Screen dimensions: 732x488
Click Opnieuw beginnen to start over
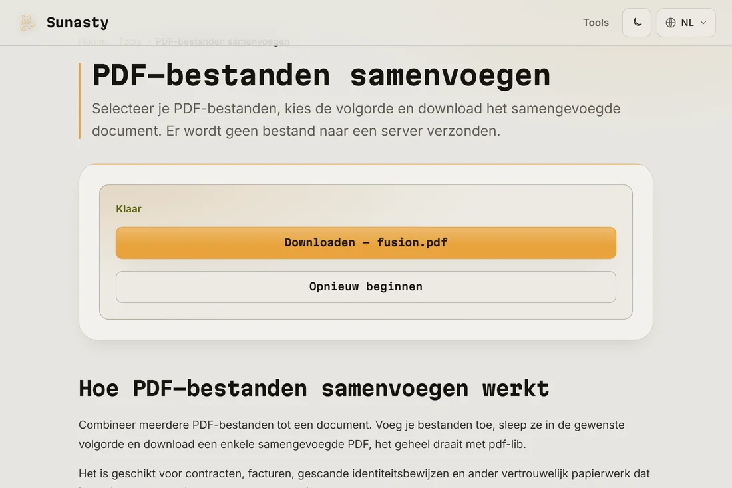(366, 287)
